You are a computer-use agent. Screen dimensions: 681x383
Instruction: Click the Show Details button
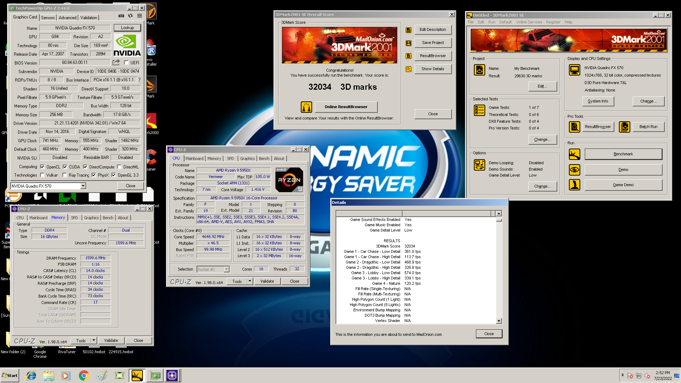coord(433,69)
